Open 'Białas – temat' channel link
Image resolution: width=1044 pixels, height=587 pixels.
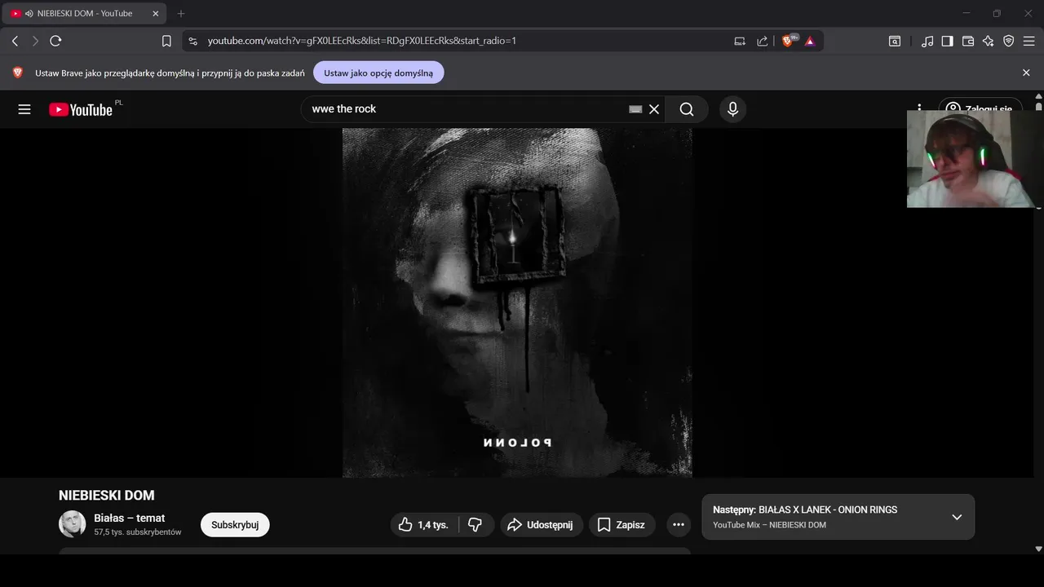(x=130, y=518)
